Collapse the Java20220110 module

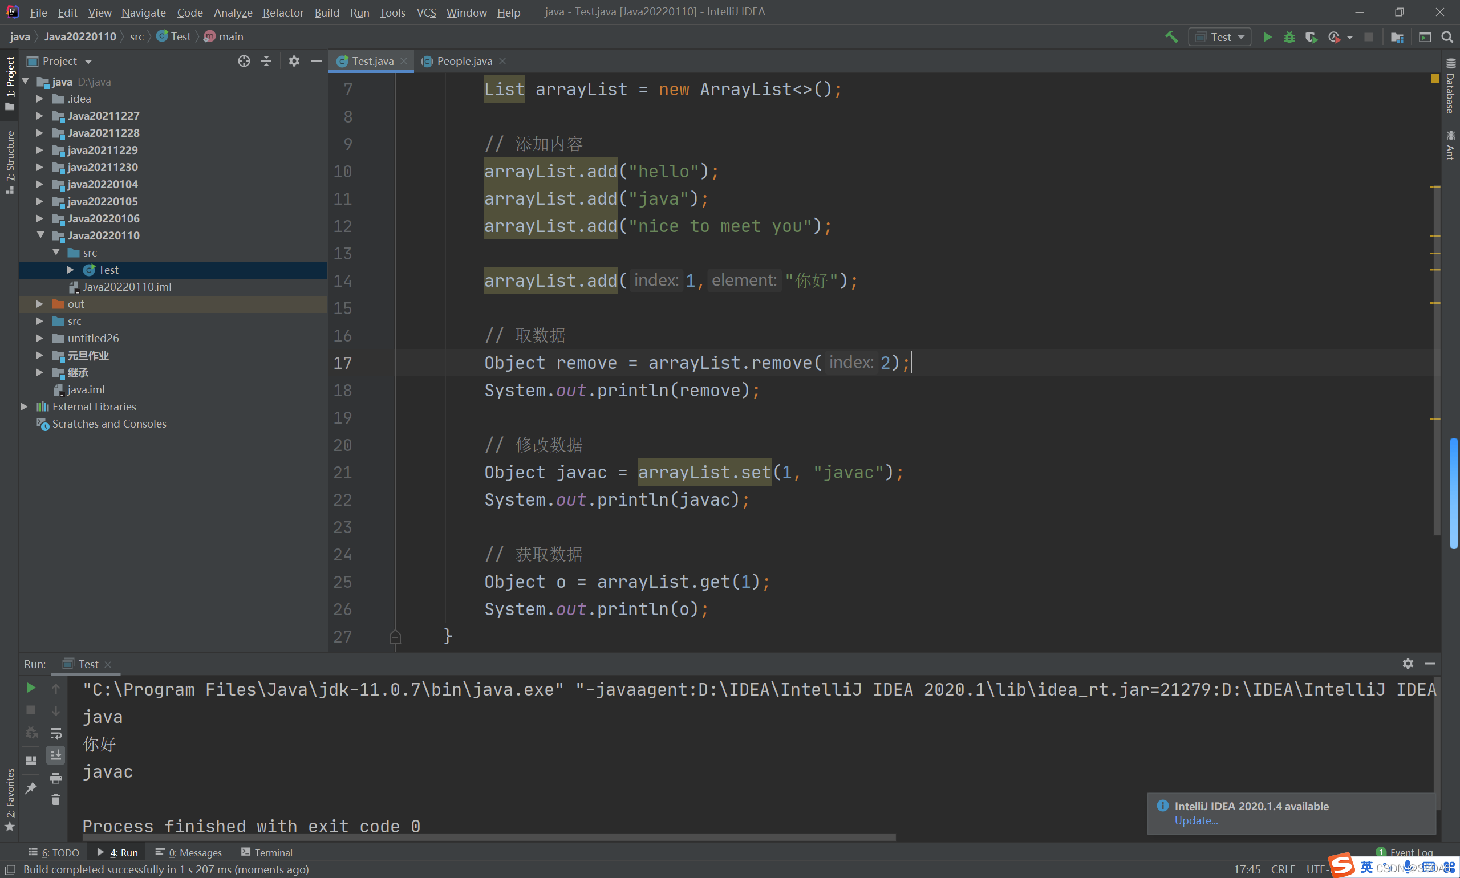[x=40, y=235]
